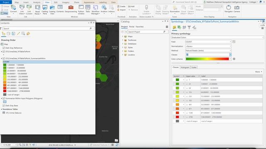Image resolution: width=266 pixels, height=149 pixels.
Task: Click the Contents ribbon icon
Action: pyautogui.click(x=60, y=9)
